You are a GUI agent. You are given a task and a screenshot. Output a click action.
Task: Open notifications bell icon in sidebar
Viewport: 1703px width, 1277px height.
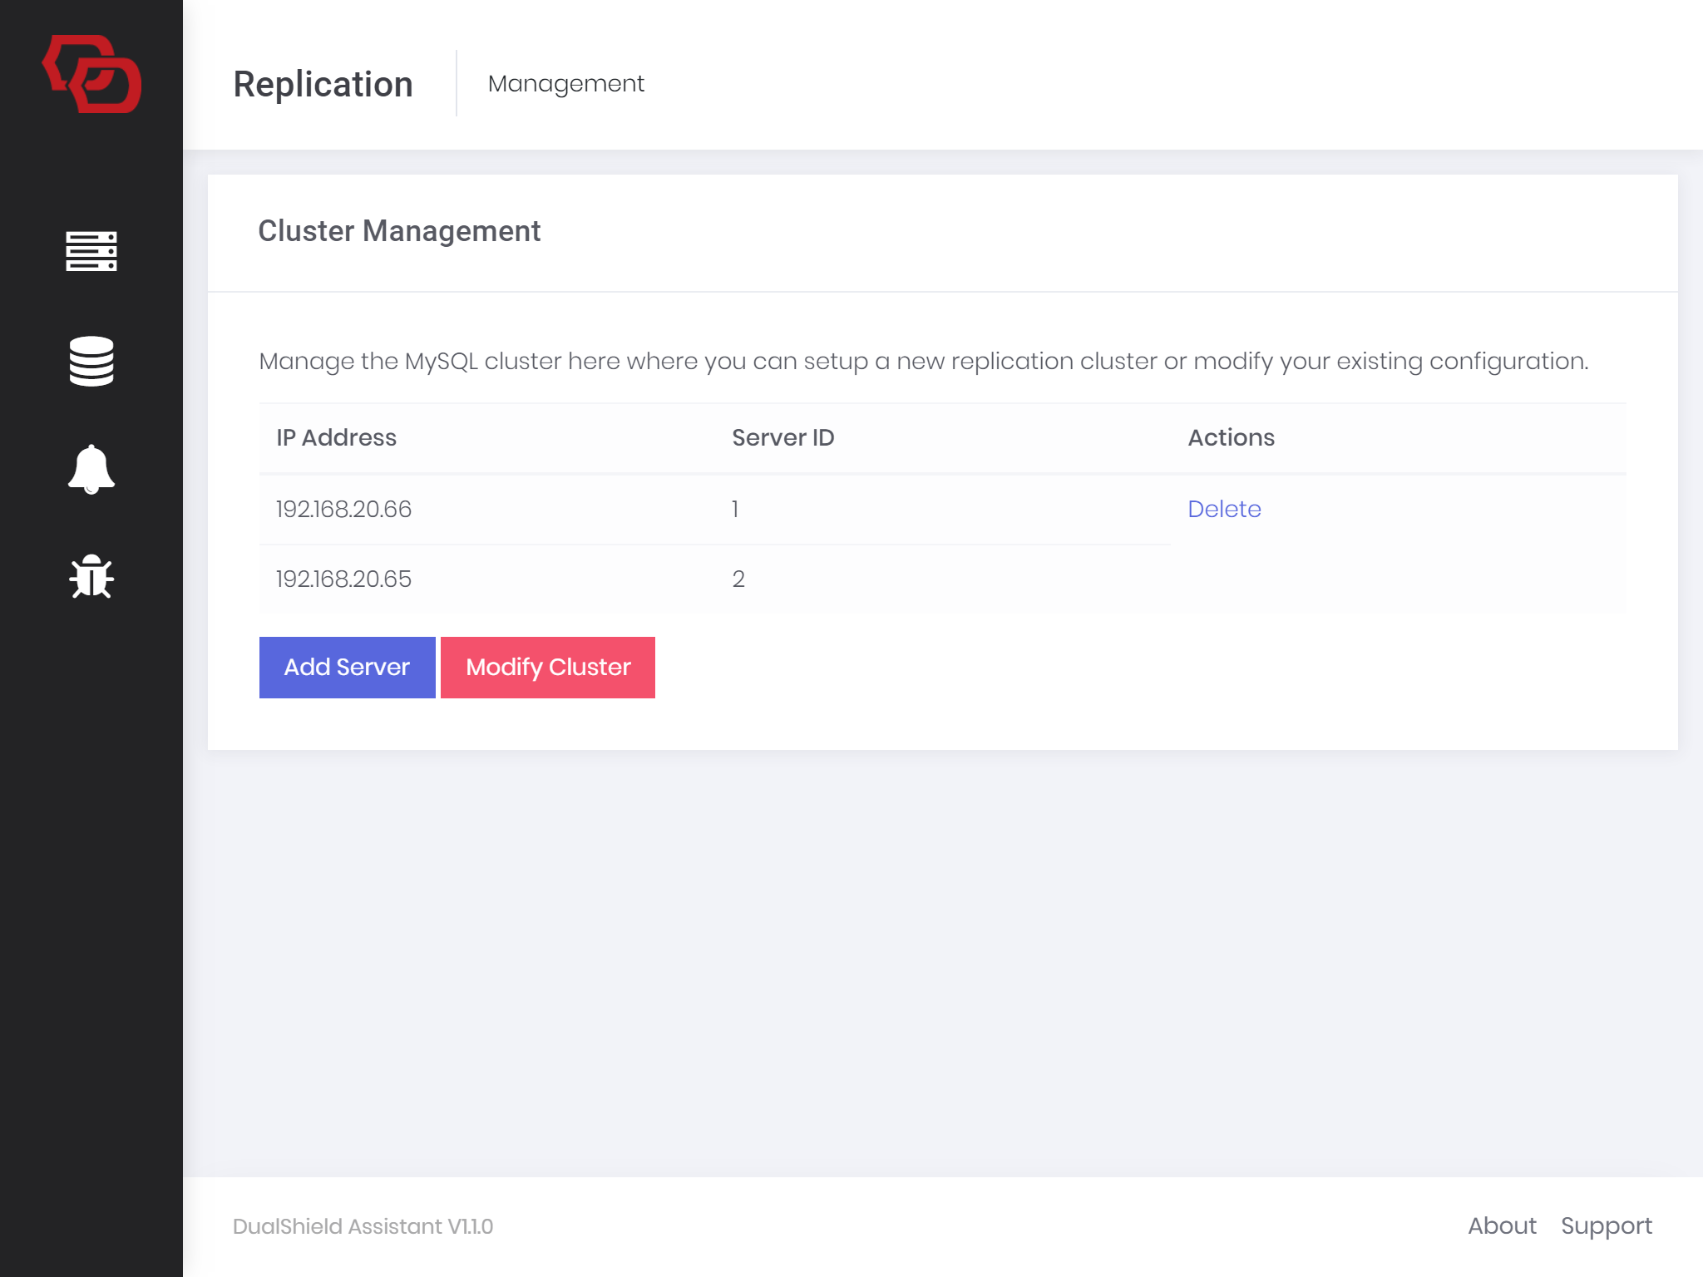[91, 469]
